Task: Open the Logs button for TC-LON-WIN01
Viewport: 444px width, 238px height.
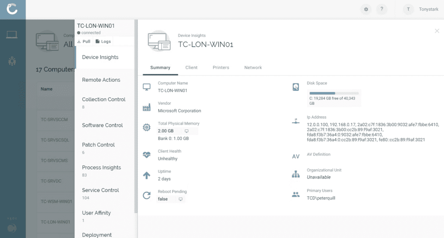Action: coord(103,41)
